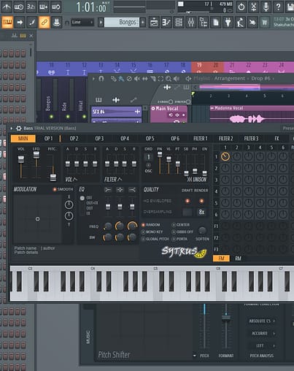The image size is (294, 371).
Task: Open the browser toolbar icon
Action: coord(204,23)
